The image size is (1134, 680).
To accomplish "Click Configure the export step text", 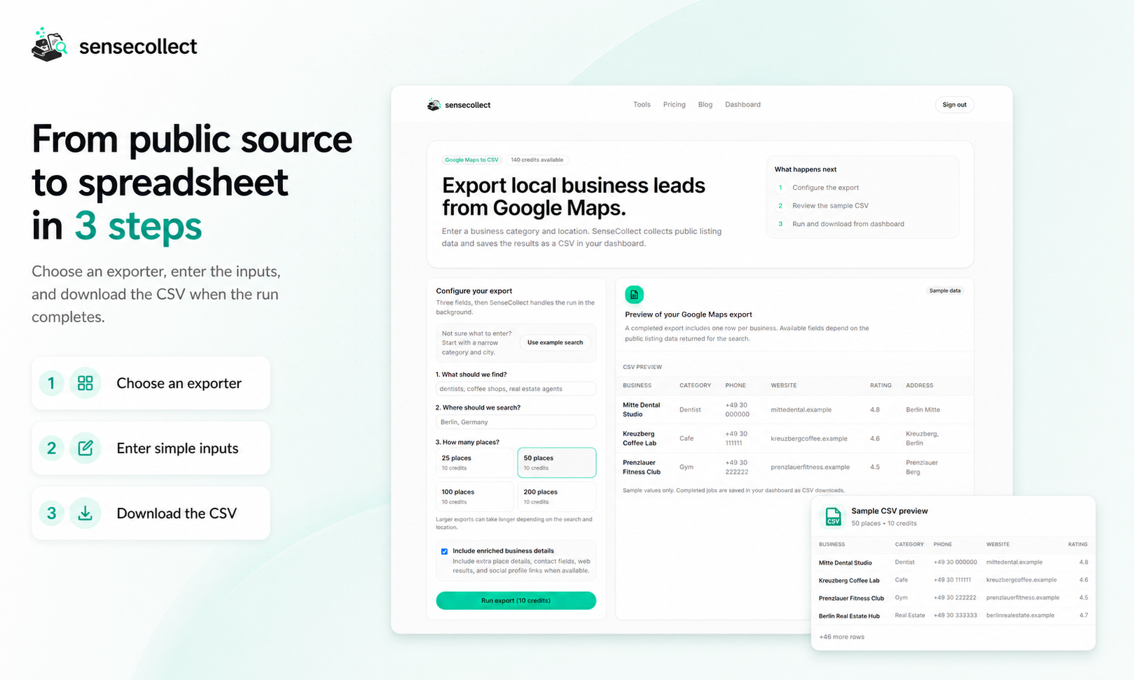I will [825, 188].
